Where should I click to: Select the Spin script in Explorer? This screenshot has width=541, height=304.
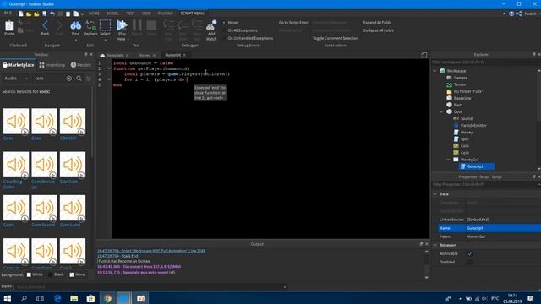pyautogui.click(x=464, y=138)
